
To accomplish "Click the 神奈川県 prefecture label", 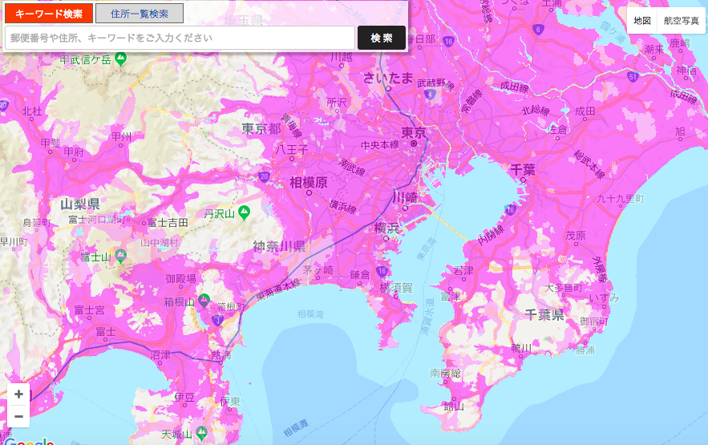I will [x=280, y=246].
